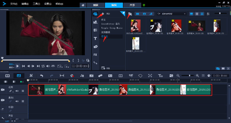The image size is (231, 123).
Task: Open the 工具 (Tools) menu
Action: coord(36,4)
